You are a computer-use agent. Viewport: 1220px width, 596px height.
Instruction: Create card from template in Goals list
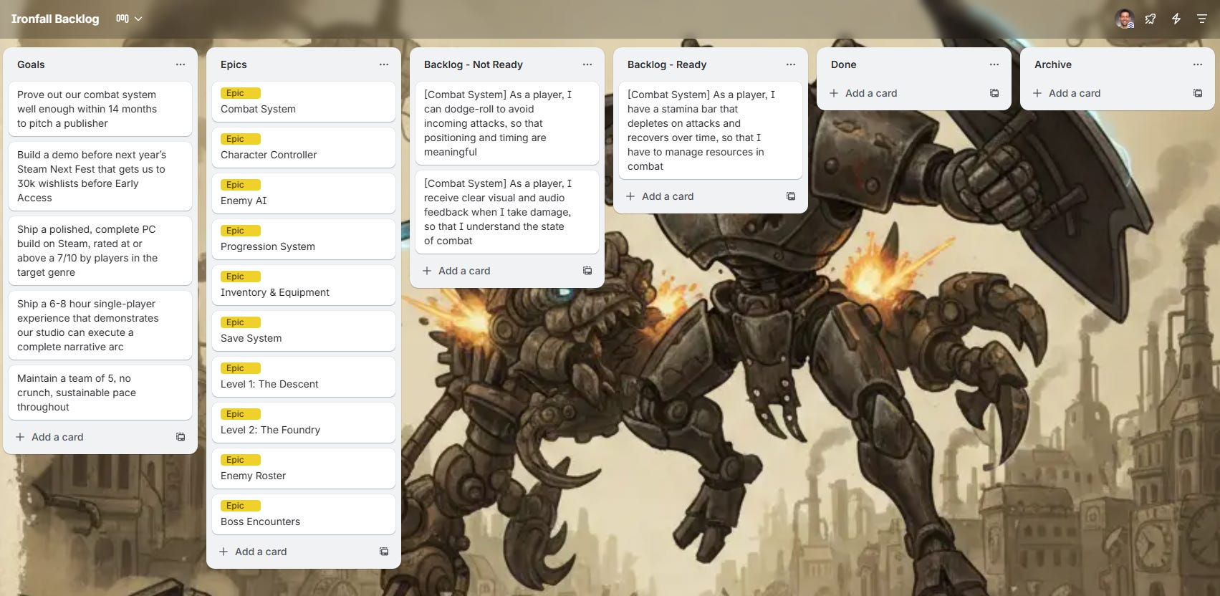pyautogui.click(x=181, y=437)
